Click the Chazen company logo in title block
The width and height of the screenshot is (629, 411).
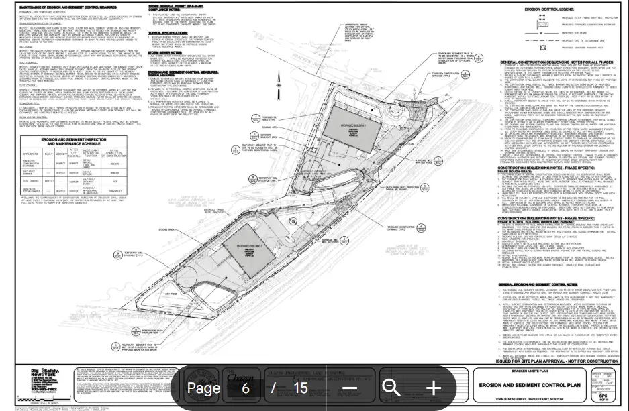coord(238,377)
